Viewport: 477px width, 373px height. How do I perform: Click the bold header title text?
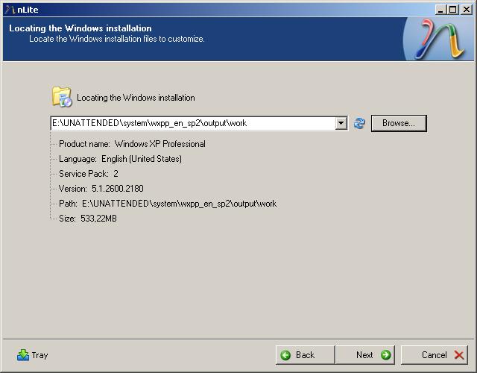click(80, 28)
